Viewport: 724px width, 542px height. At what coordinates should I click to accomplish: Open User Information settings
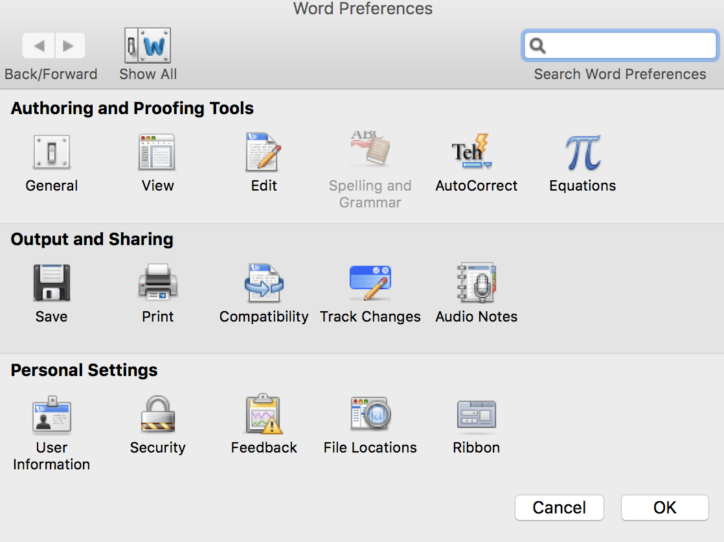(x=52, y=415)
